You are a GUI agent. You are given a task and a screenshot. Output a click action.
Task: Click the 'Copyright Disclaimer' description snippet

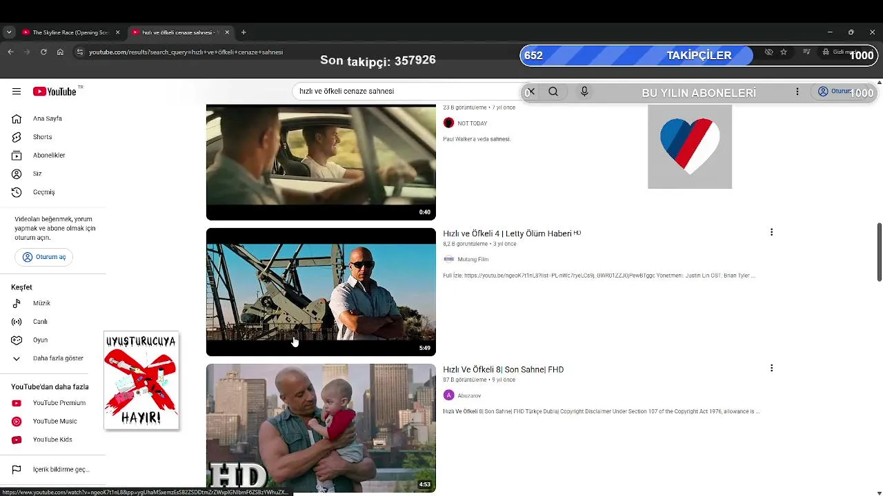tap(602, 411)
